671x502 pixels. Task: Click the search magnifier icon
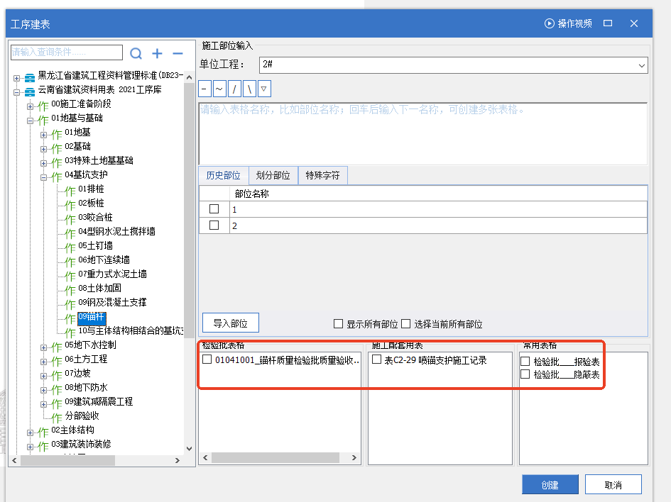pyautogui.click(x=136, y=53)
